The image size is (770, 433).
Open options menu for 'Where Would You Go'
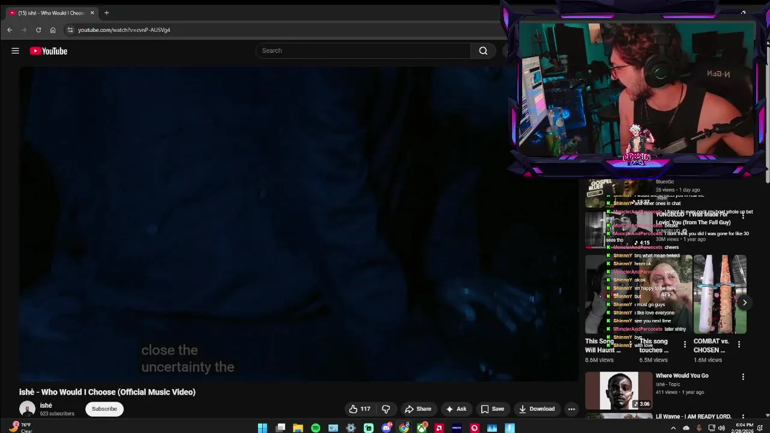[x=743, y=376]
